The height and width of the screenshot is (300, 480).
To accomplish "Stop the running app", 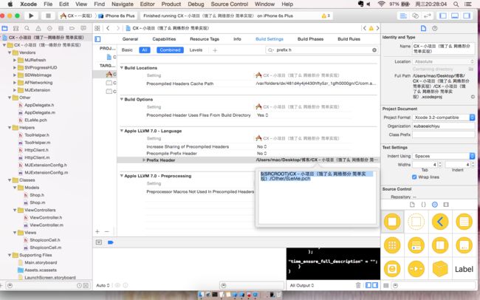I will [x=48, y=16].
